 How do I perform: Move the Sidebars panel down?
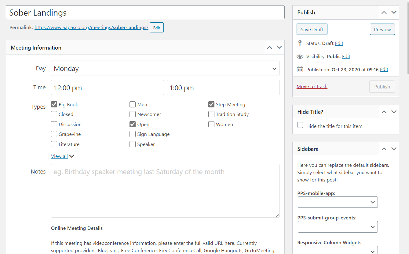click(x=394, y=149)
